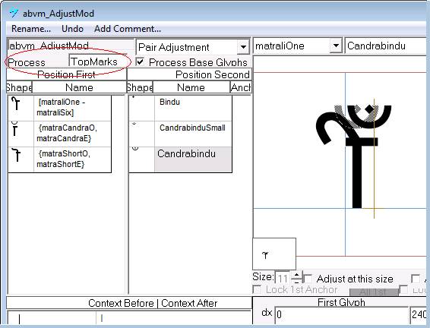Click the Size value field

coord(283,279)
